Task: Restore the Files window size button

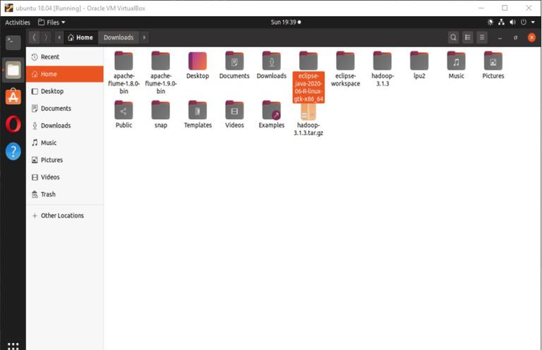Action: click(515, 37)
